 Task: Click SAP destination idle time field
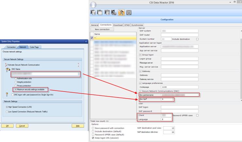[x=169, y=132]
